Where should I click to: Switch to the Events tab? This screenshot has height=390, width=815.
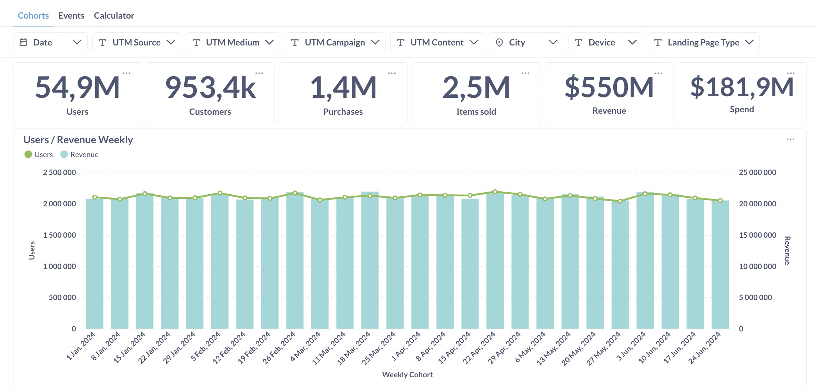(x=71, y=16)
